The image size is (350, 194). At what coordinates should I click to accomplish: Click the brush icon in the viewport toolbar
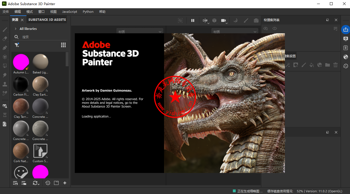(x=246, y=20)
